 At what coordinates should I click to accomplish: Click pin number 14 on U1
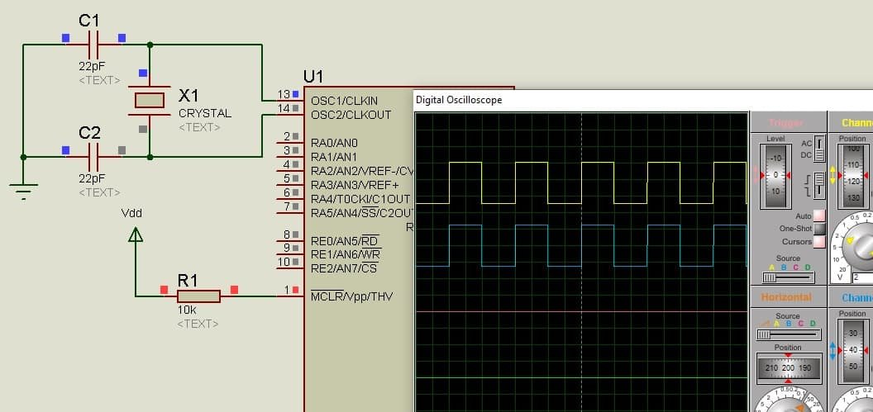tap(284, 108)
